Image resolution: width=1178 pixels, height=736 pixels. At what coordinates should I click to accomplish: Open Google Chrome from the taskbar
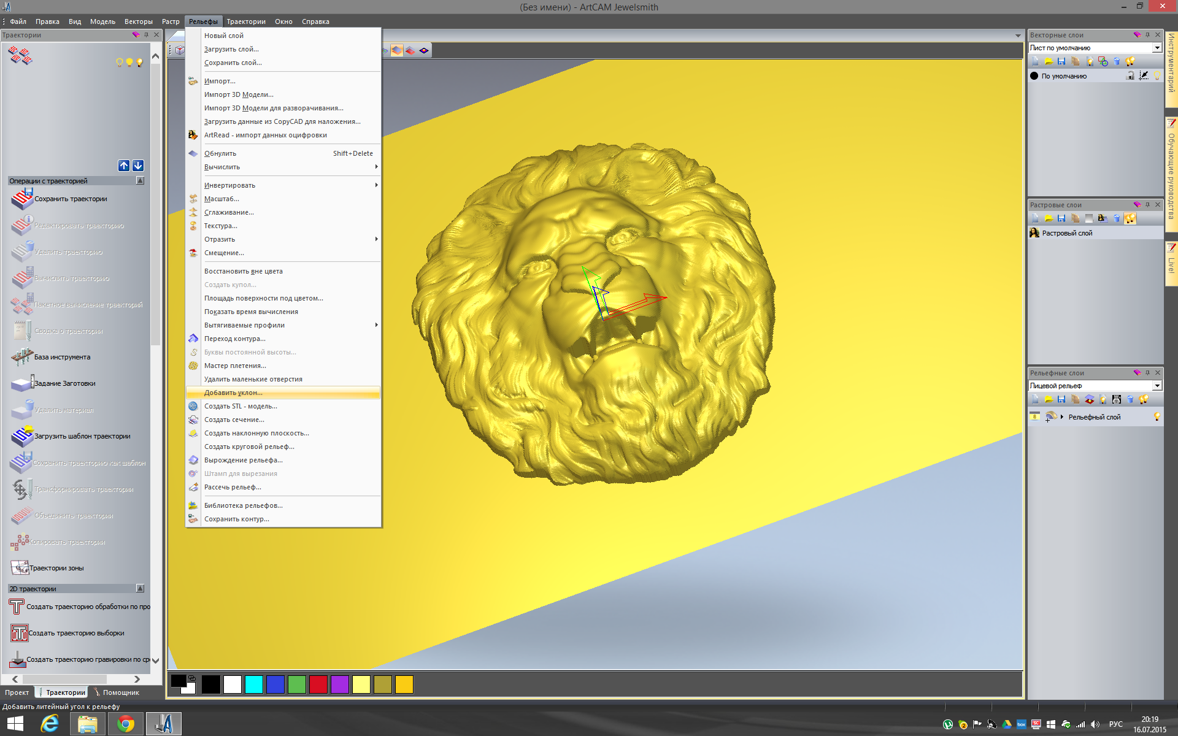[126, 724]
